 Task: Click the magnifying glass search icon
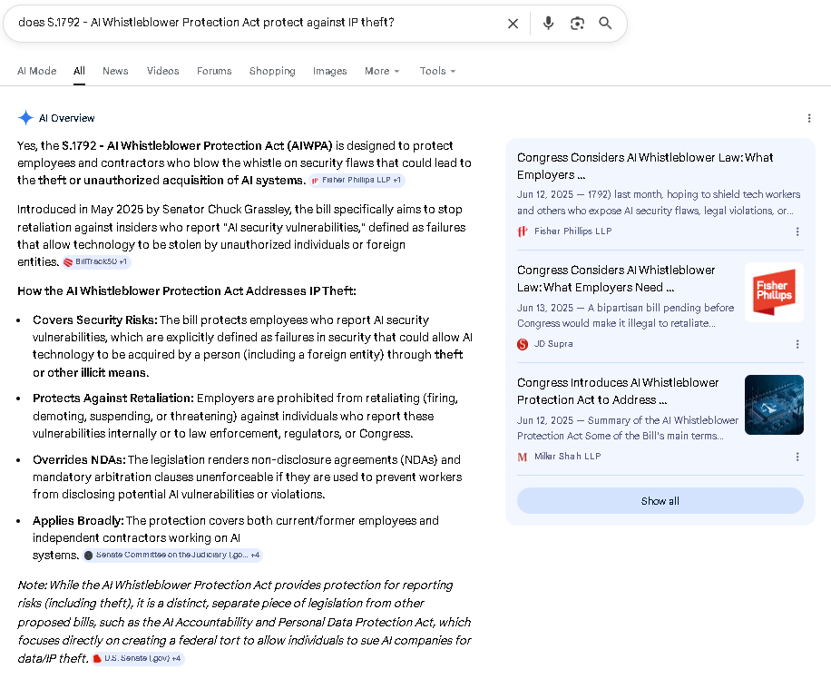tap(605, 24)
